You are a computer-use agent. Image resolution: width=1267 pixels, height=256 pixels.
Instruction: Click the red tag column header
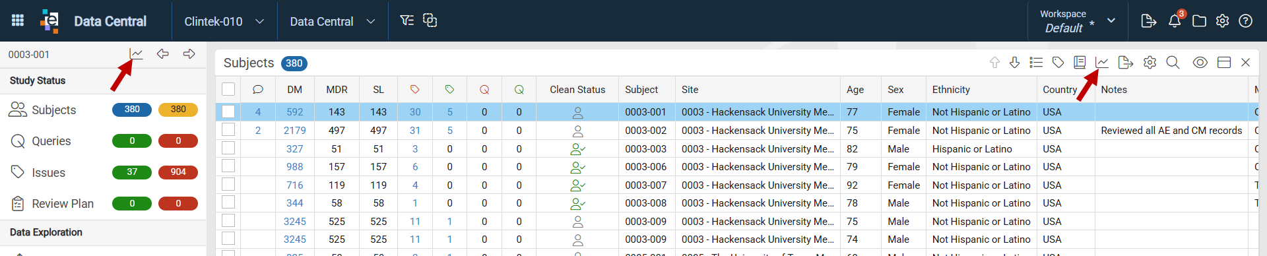coord(415,89)
